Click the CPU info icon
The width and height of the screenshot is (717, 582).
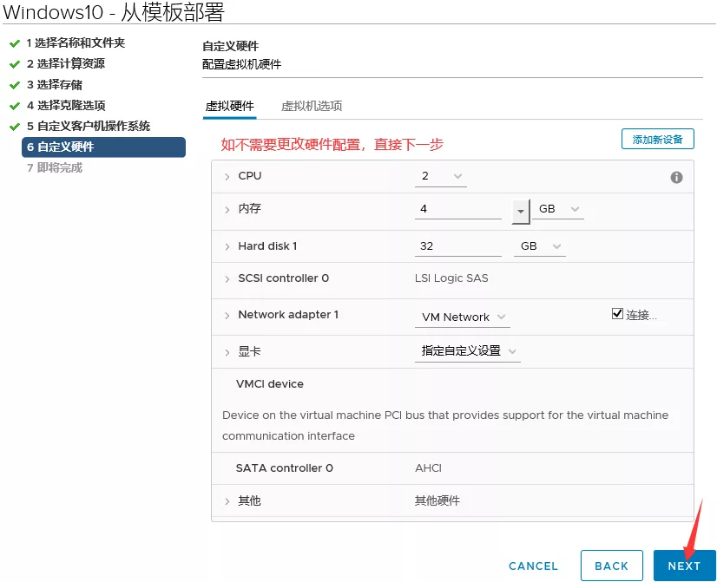pos(676,177)
